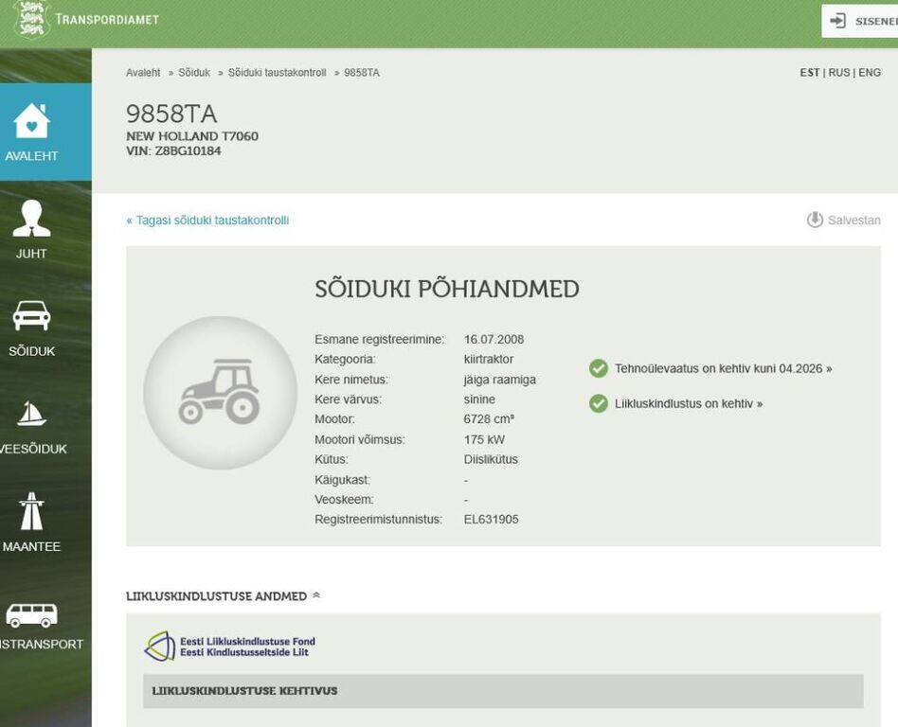Click the Transpordiamet coat of arms logo

pyautogui.click(x=31, y=19)
